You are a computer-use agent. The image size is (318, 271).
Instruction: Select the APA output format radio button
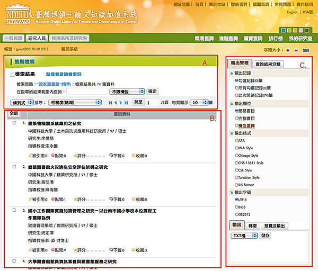tap(236, 141)
